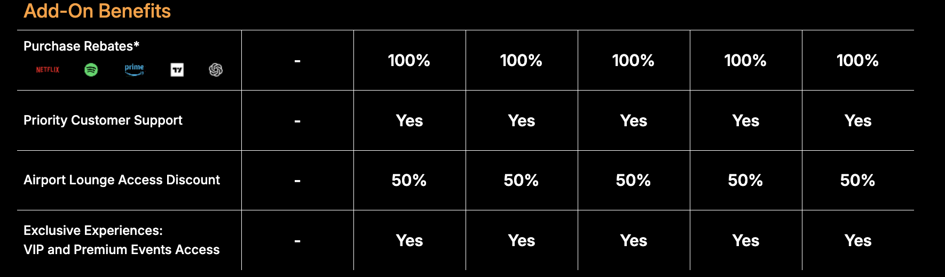Select last Yes in Exclusive Experiences row

(858, 241)
